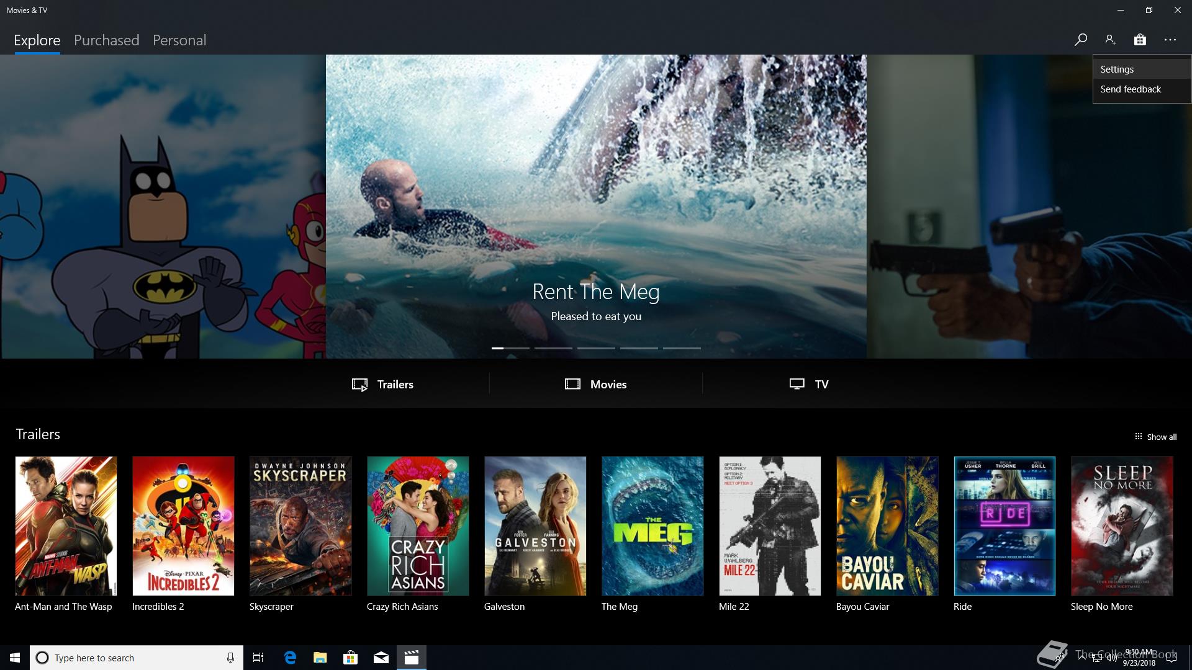Image resolution: width=1192 pixels, height=670 pixels.
Task: Open the Windows Start button
Action: click(x=15, y=658)
